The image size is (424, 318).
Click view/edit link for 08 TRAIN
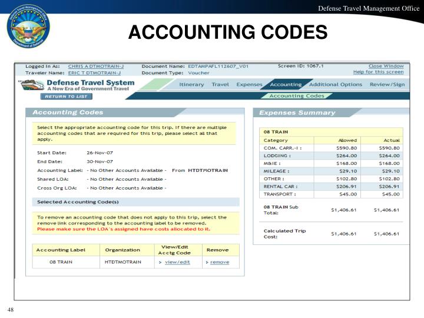tap(177, 262)
